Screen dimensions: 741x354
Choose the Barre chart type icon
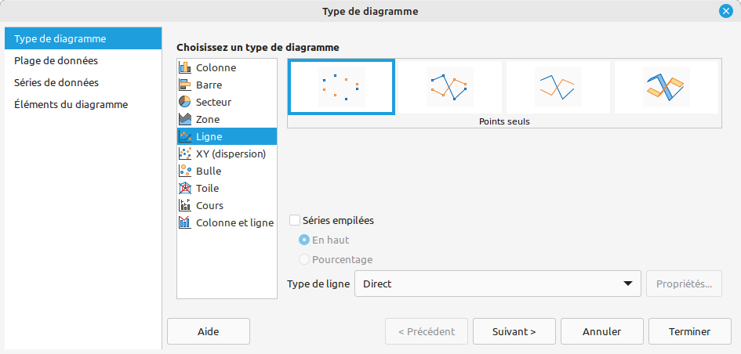(186, 85)
